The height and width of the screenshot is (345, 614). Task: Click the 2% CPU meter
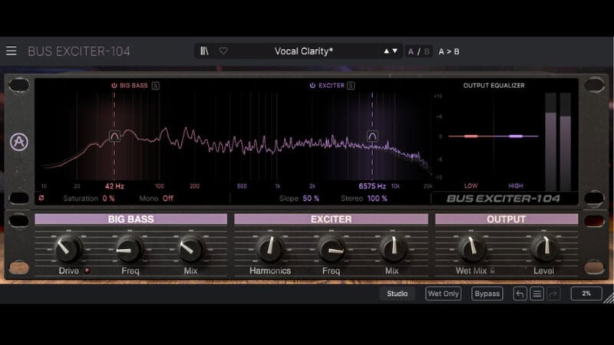(x=586, y=294)
